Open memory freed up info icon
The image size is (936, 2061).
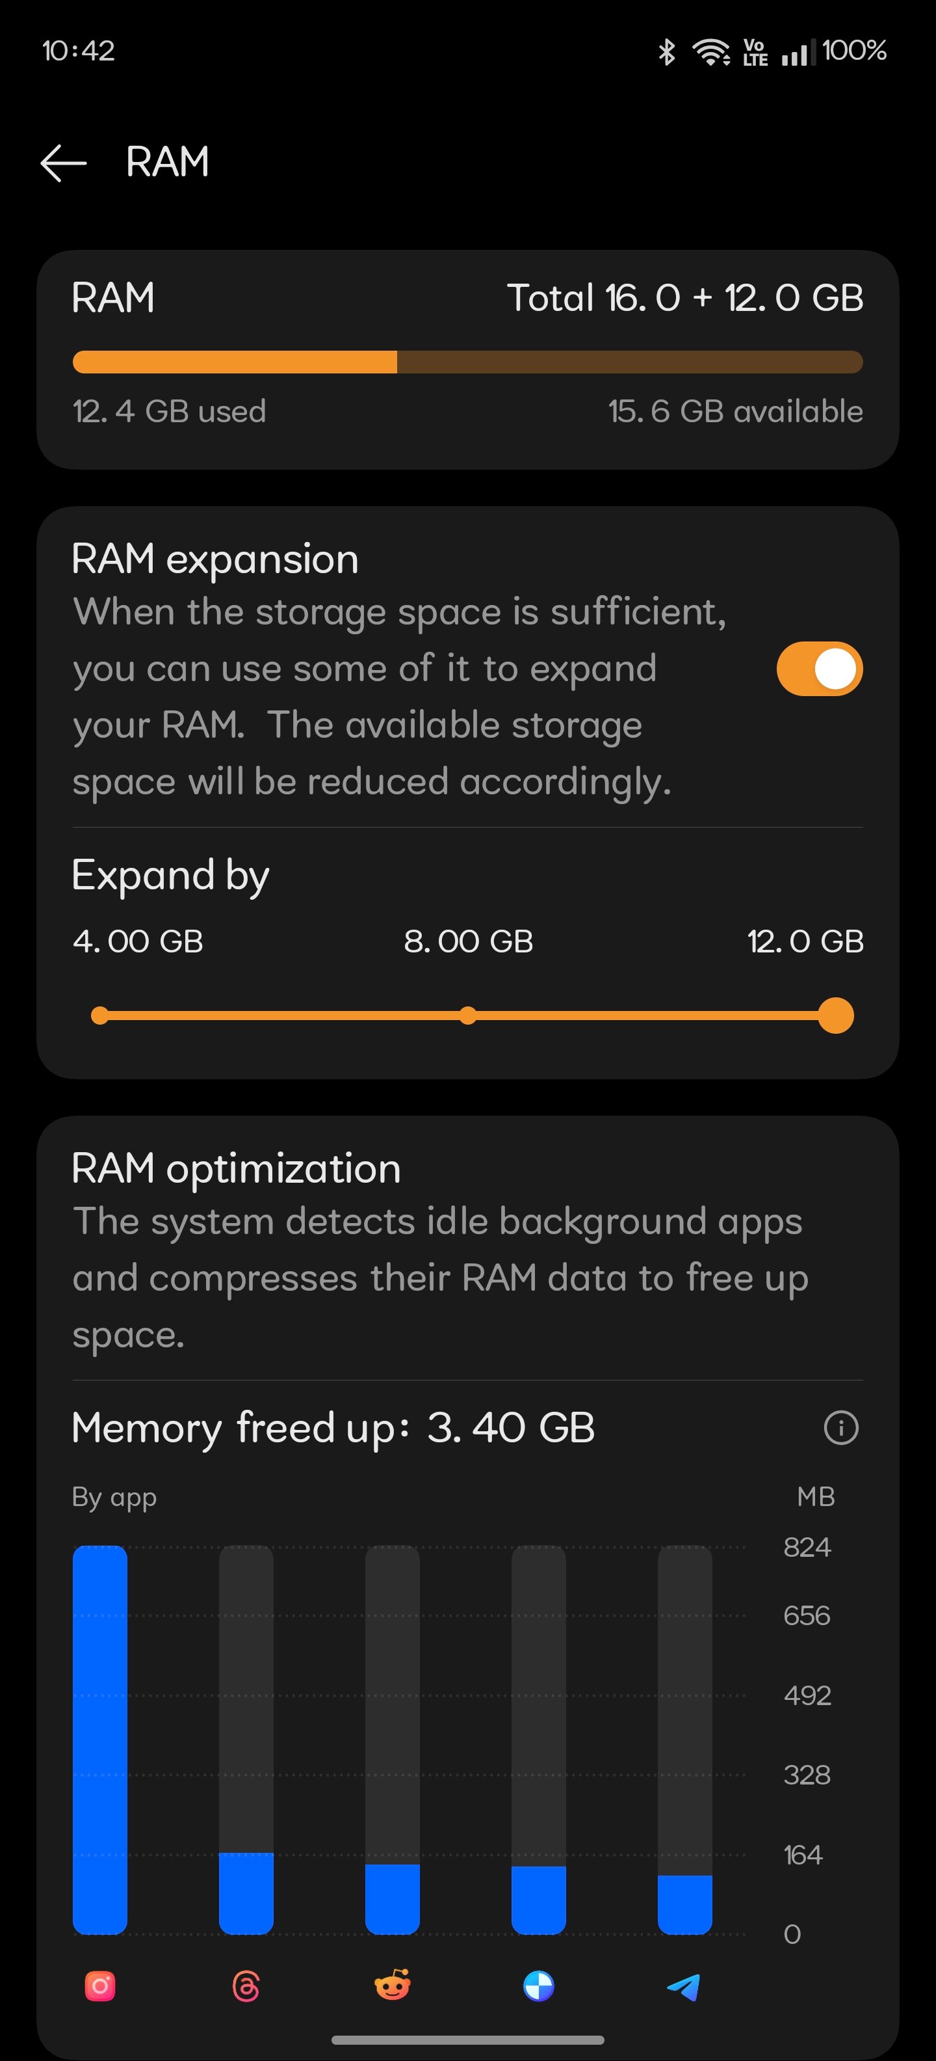(x=841, y=1427)
